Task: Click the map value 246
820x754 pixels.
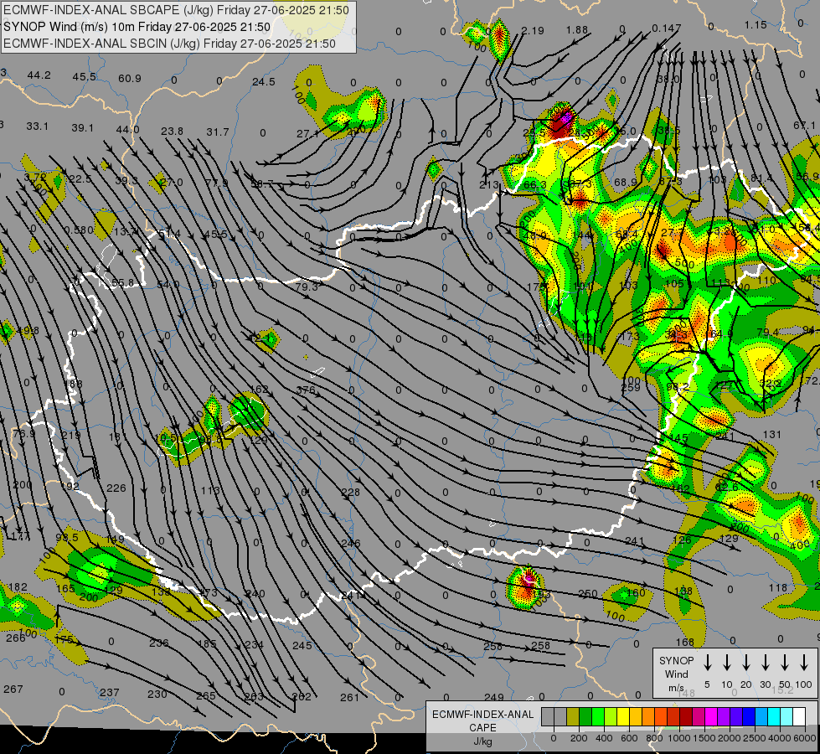Action: pyautogui.click(x=350, y=543)
